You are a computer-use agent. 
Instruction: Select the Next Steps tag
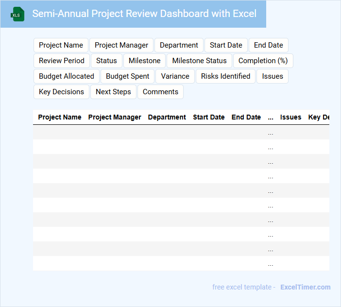click(x=113, y=92)
